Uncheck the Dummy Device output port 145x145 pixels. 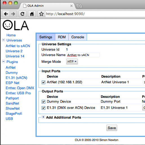click(x=43, y=102)
